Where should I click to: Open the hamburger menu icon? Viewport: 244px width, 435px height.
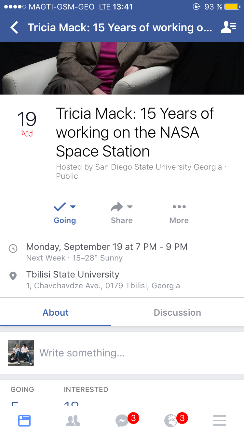point(220,421)
